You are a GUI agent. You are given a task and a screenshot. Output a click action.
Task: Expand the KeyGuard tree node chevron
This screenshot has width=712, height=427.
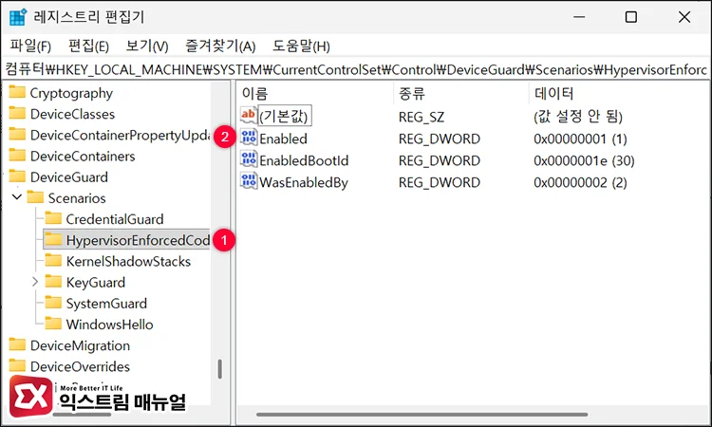point(35,282)
